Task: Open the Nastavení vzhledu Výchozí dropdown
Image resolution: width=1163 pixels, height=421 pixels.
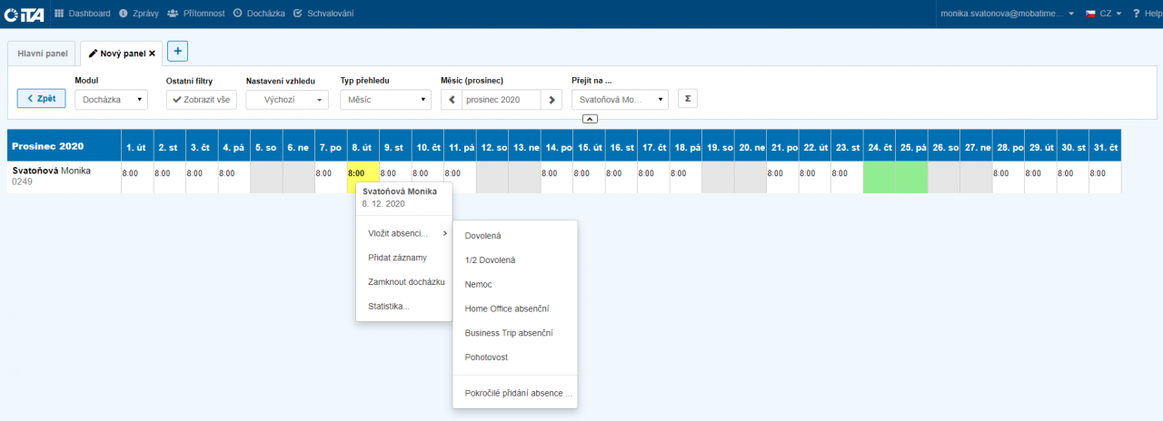Action: [x=287, y=100]
